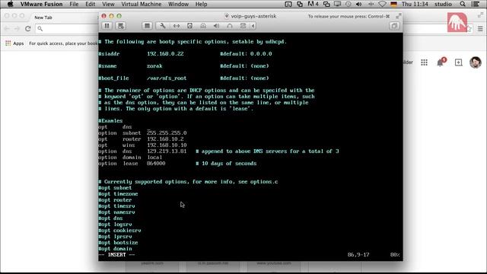Open the Edit menu

click(90, 4)
